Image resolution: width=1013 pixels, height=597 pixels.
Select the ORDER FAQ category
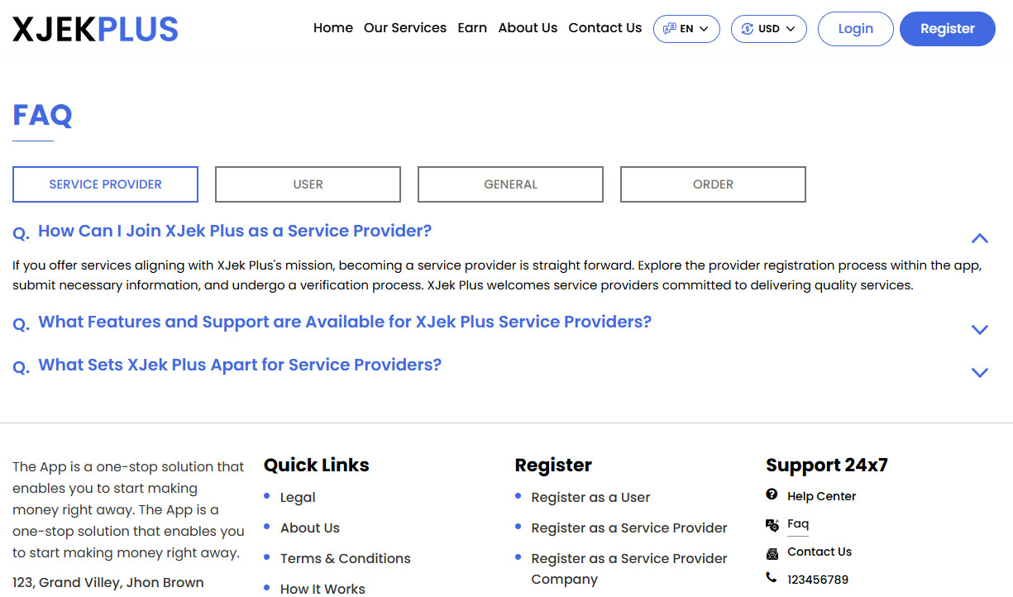pyautogui.click(x=712, y=184)
